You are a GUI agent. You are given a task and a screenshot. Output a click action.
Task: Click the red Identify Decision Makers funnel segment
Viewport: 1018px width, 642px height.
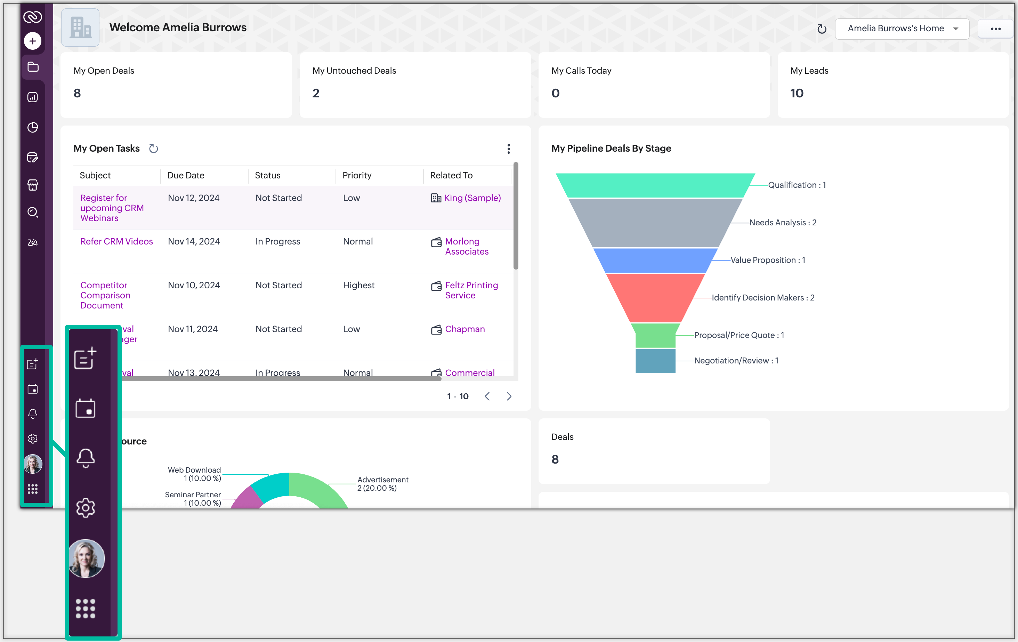(655, 298)
